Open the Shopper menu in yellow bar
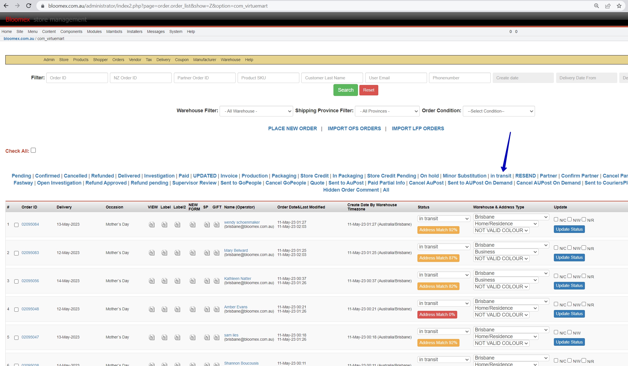 coord(100,60)
